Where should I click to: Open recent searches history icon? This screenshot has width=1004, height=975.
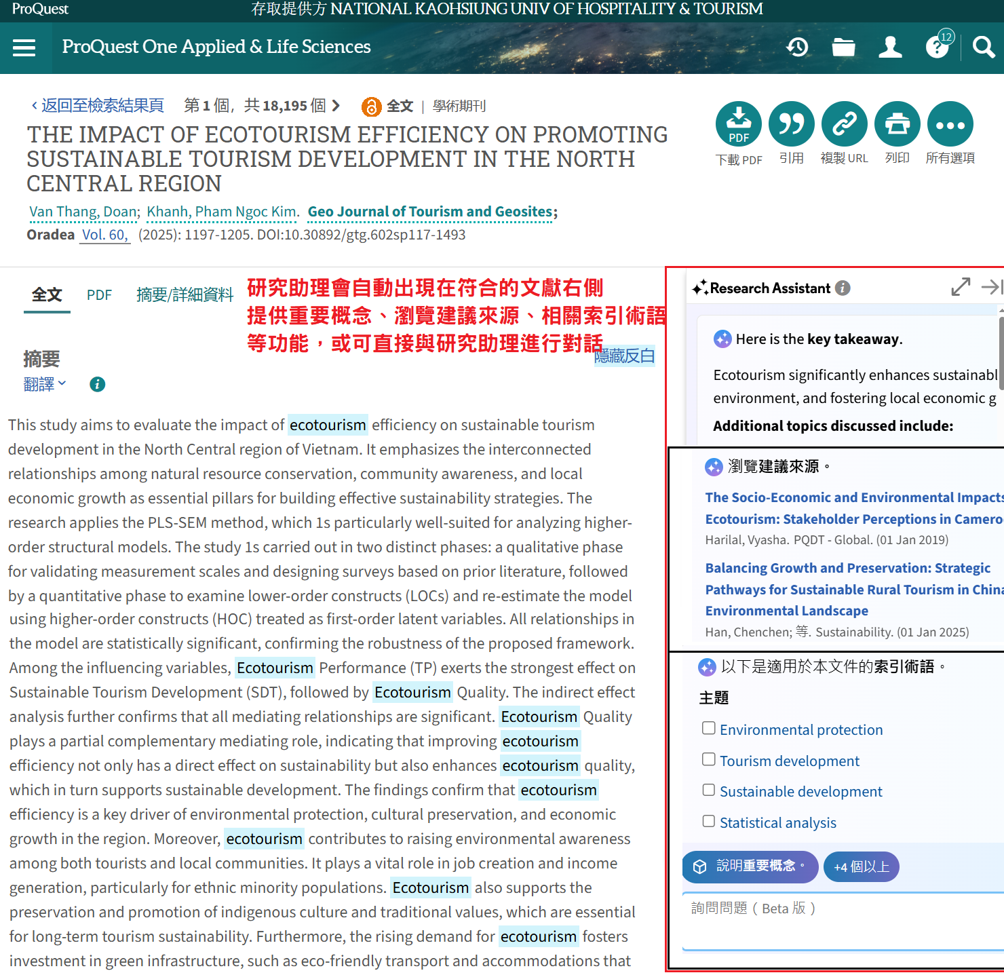(x=797, y=47)
